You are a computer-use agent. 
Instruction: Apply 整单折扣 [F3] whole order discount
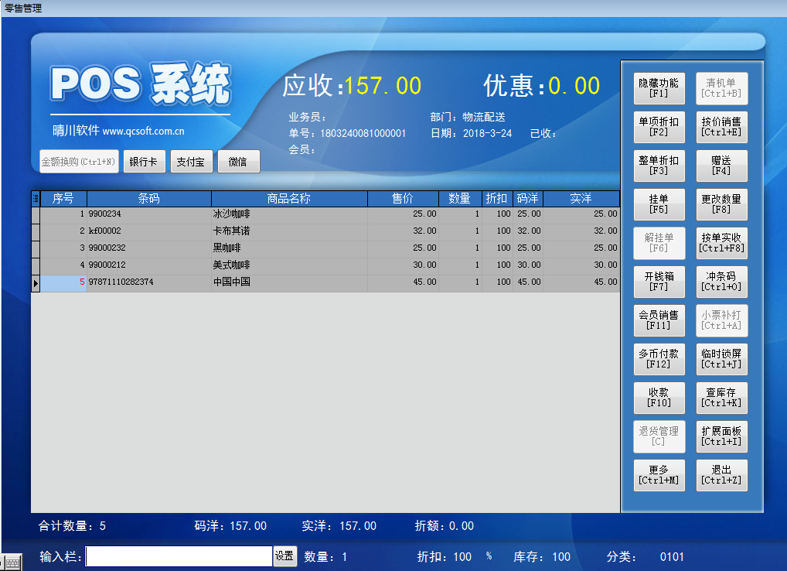659,166
